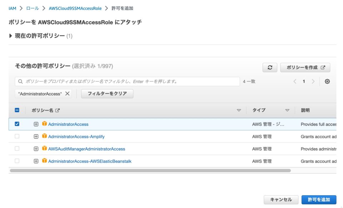This screenshot has height=208, width=343.
Task: Click ポリシーを作成 button
Action: [305, 68]
